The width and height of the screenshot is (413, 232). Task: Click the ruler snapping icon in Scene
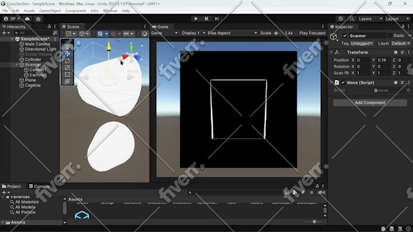(x=126, y=34)
